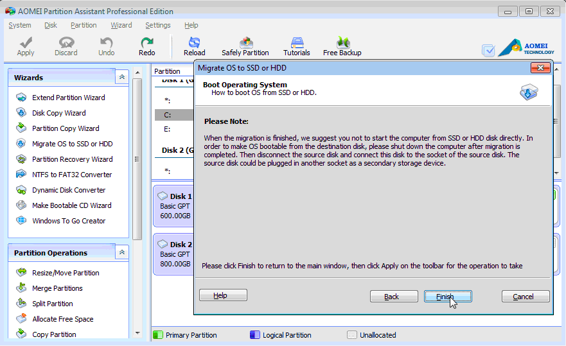Open Windows To Go Creator
Image resolution: width=566 pixels, height=346 pixels.
(x=69, y=221)
